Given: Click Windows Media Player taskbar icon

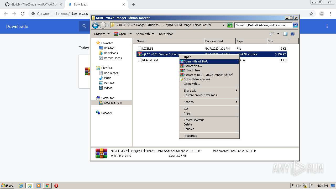Looking at the screenshot, I should coord(38,186).
